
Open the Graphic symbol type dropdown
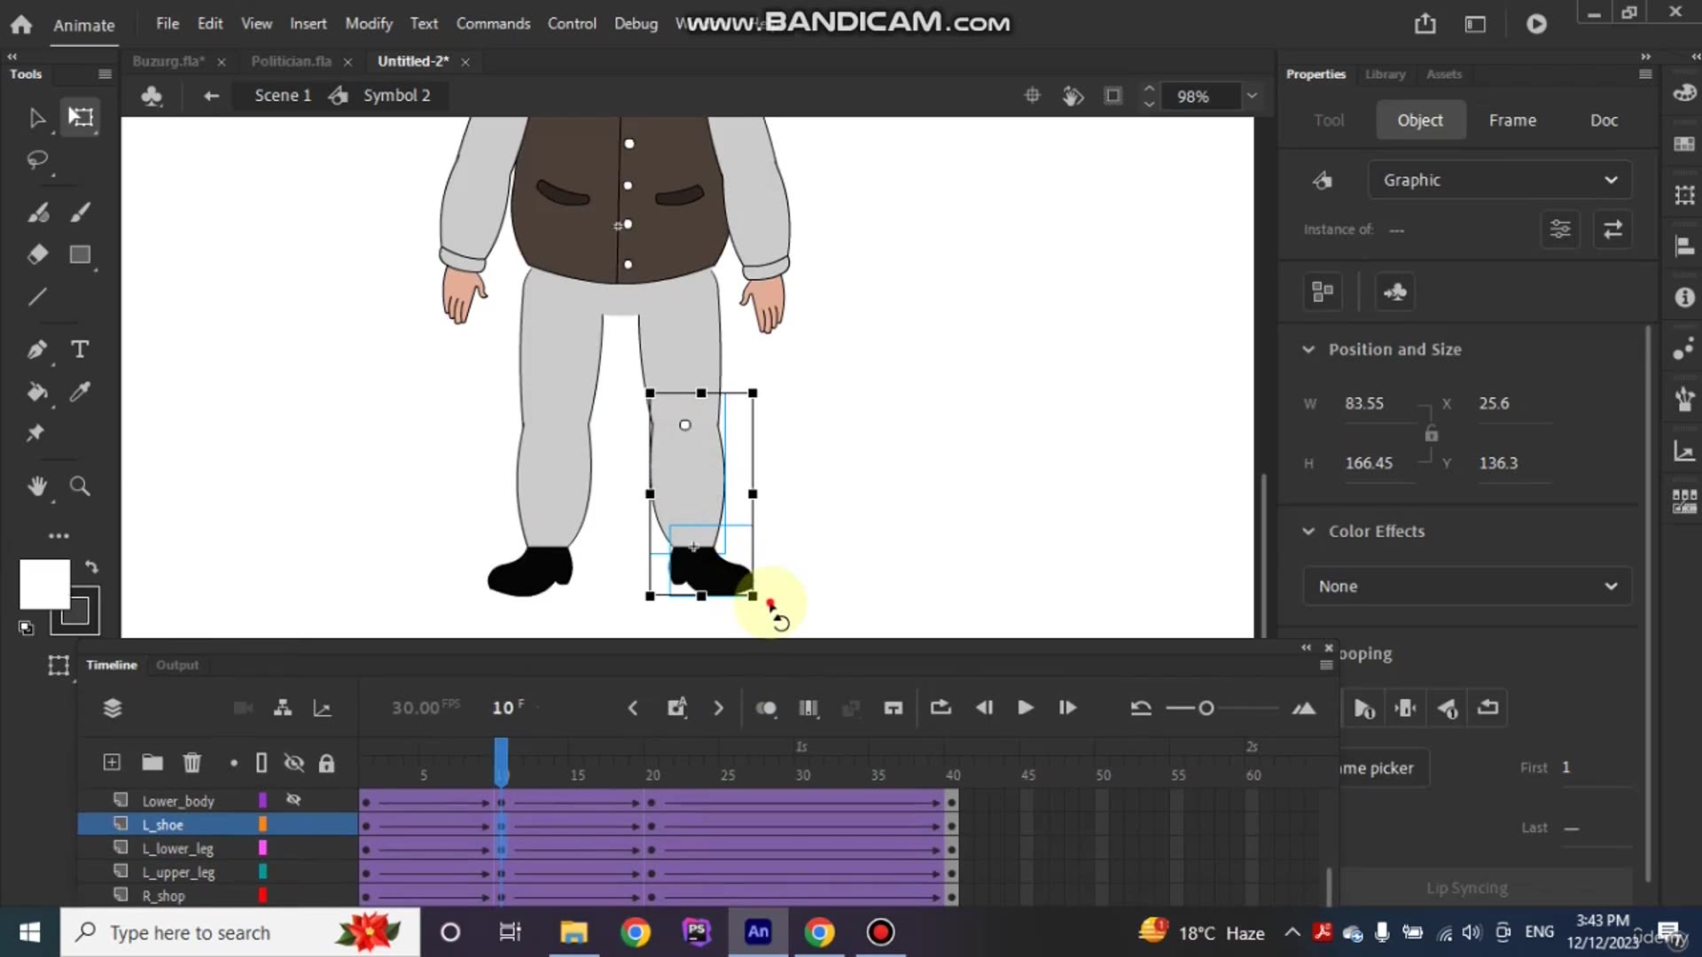click(x=1498, y=179)
